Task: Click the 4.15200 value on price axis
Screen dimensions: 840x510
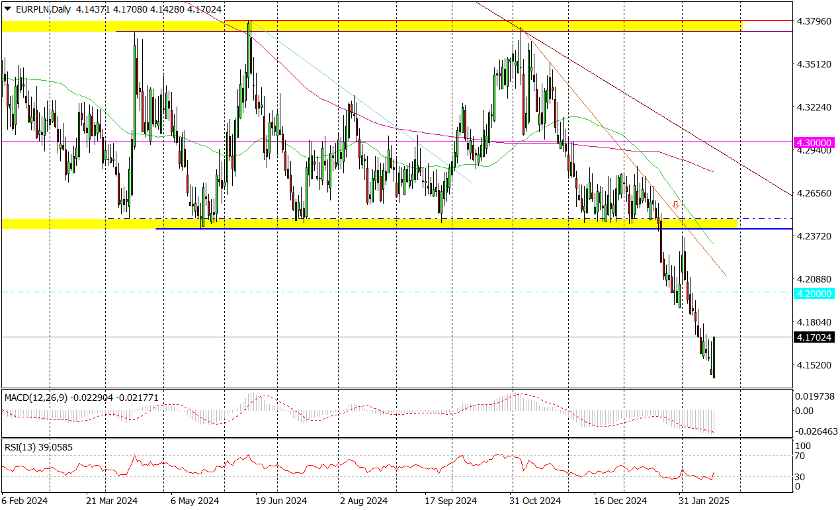Action: tap(814, 365)
